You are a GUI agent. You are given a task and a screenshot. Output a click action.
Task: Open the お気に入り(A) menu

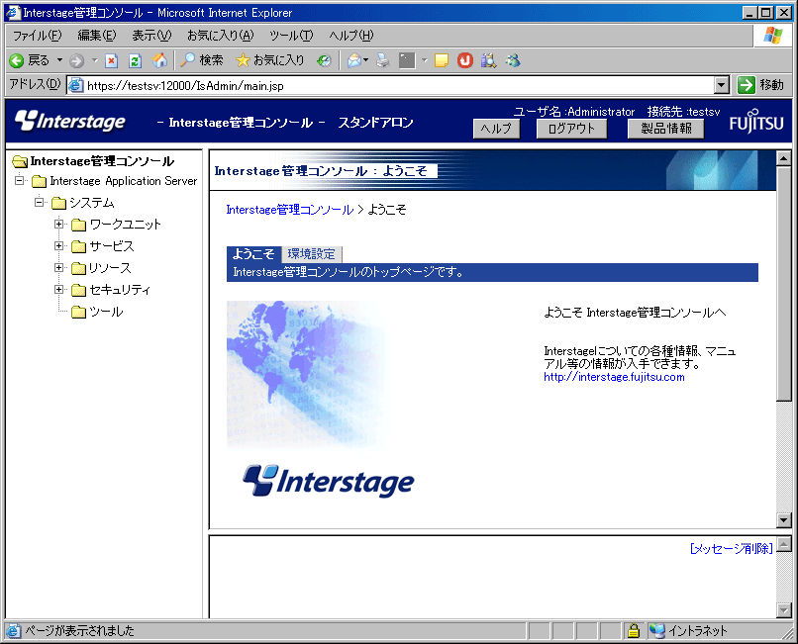click(x=220, y=35)
